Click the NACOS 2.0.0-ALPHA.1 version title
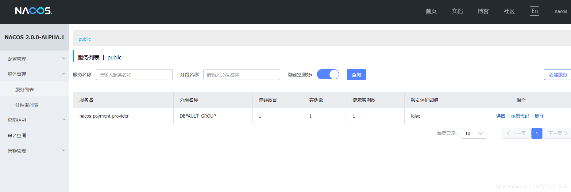Screen dimensions: 571x192 tap(34, 37)
